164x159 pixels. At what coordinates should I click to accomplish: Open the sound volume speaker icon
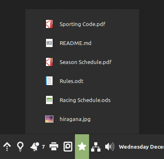coord(110,147)
